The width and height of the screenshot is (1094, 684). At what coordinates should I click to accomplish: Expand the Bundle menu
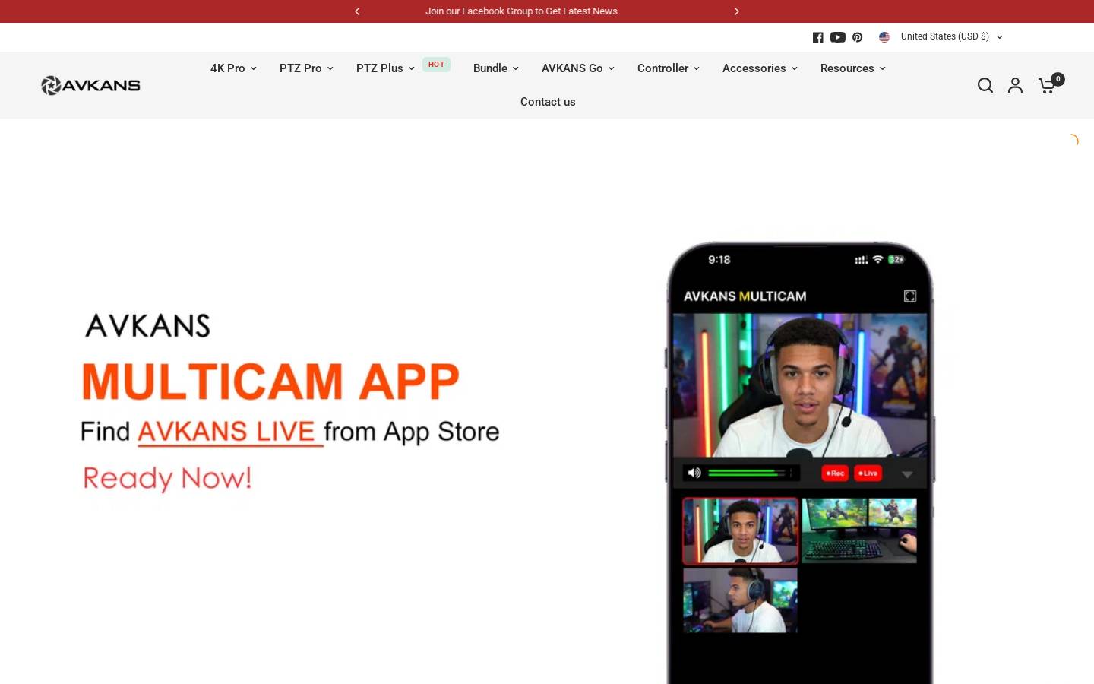496,68
